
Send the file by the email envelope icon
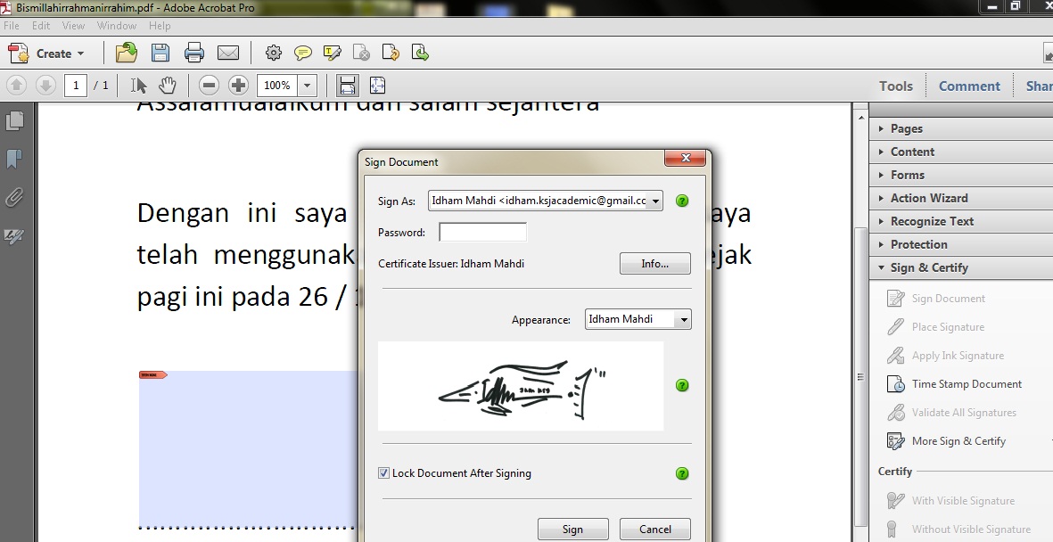[x=228, y=53]
